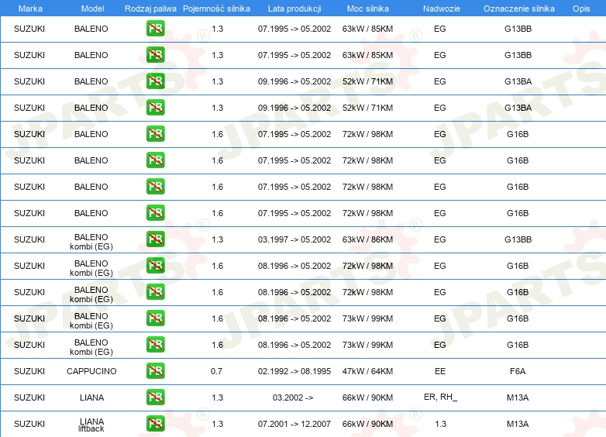The image size is (606, 437).
Task: Click the Pojemność silnika column header
Action: tap(216, 9)
